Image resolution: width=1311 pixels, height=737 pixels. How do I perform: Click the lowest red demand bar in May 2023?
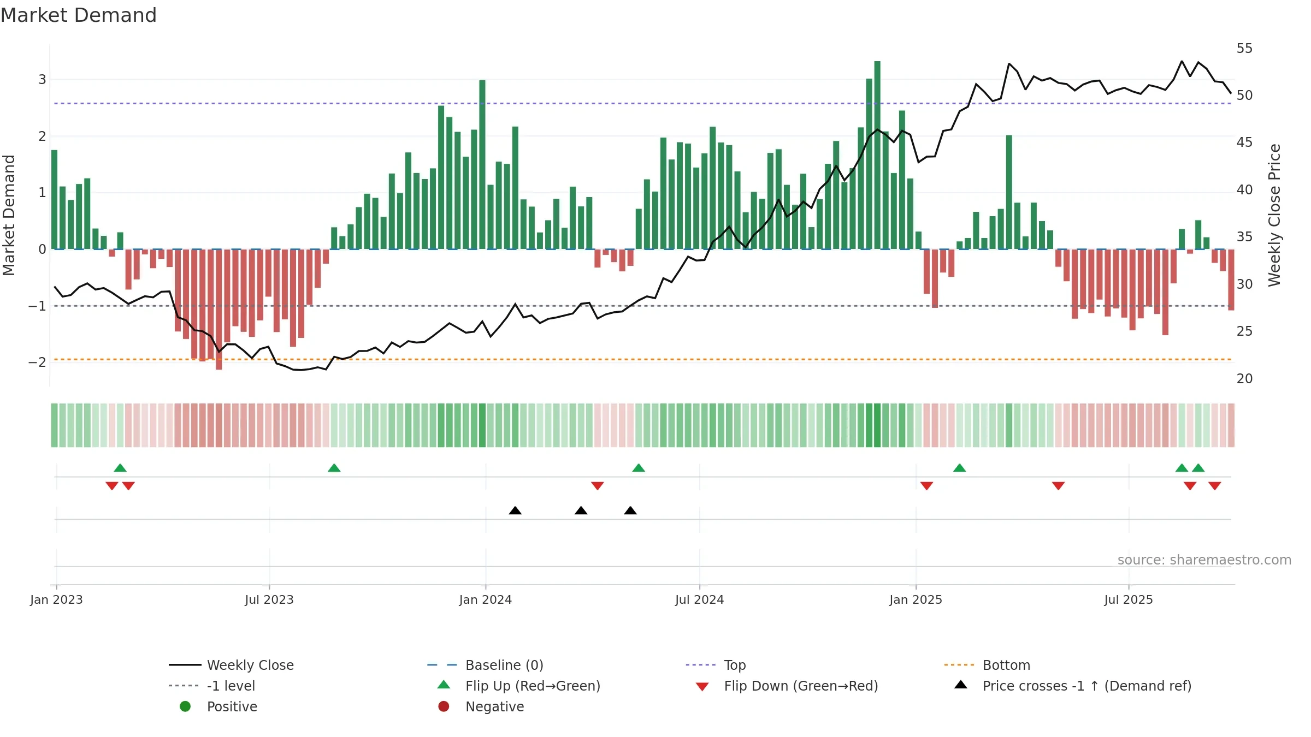tap(219, 310)
